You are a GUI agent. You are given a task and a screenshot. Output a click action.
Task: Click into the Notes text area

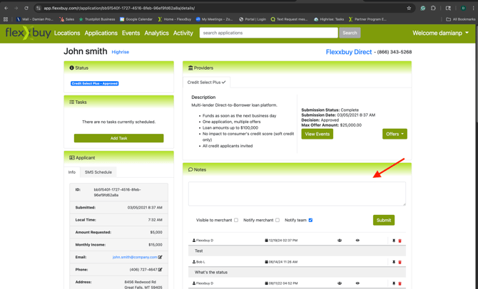pos(297,194)
